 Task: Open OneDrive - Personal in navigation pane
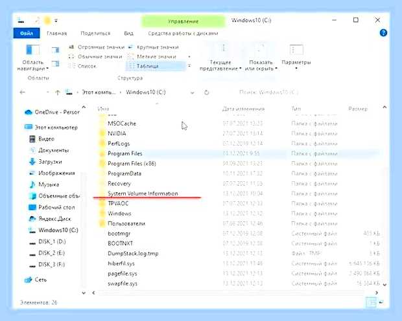pyautogui.click(x=52, y=112)
